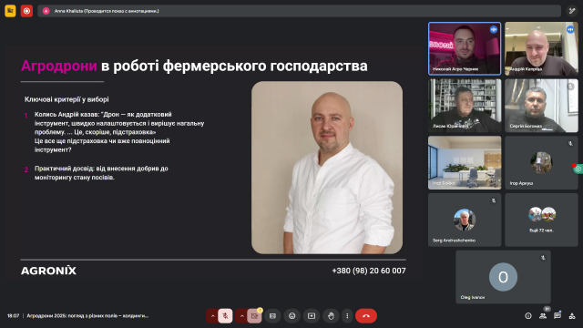The image size is (583, 328).
Task: Click the Anna Khaliuta presenter banner
Action: click(x=299, y=11)
